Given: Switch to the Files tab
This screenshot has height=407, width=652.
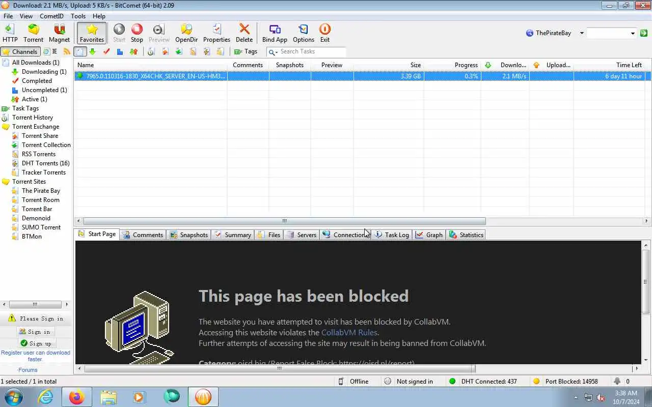Looking at the screenshot, I should 269,235.
